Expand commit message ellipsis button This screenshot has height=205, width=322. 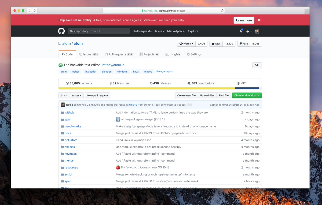coord(189,105)
